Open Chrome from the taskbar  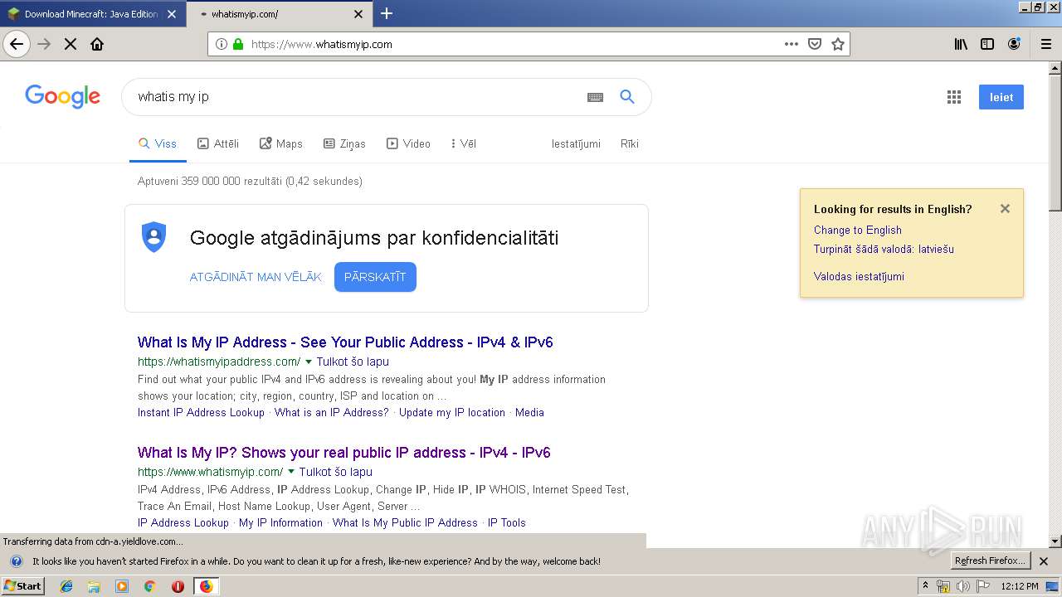pyautogui.click(x=150, y=586)
